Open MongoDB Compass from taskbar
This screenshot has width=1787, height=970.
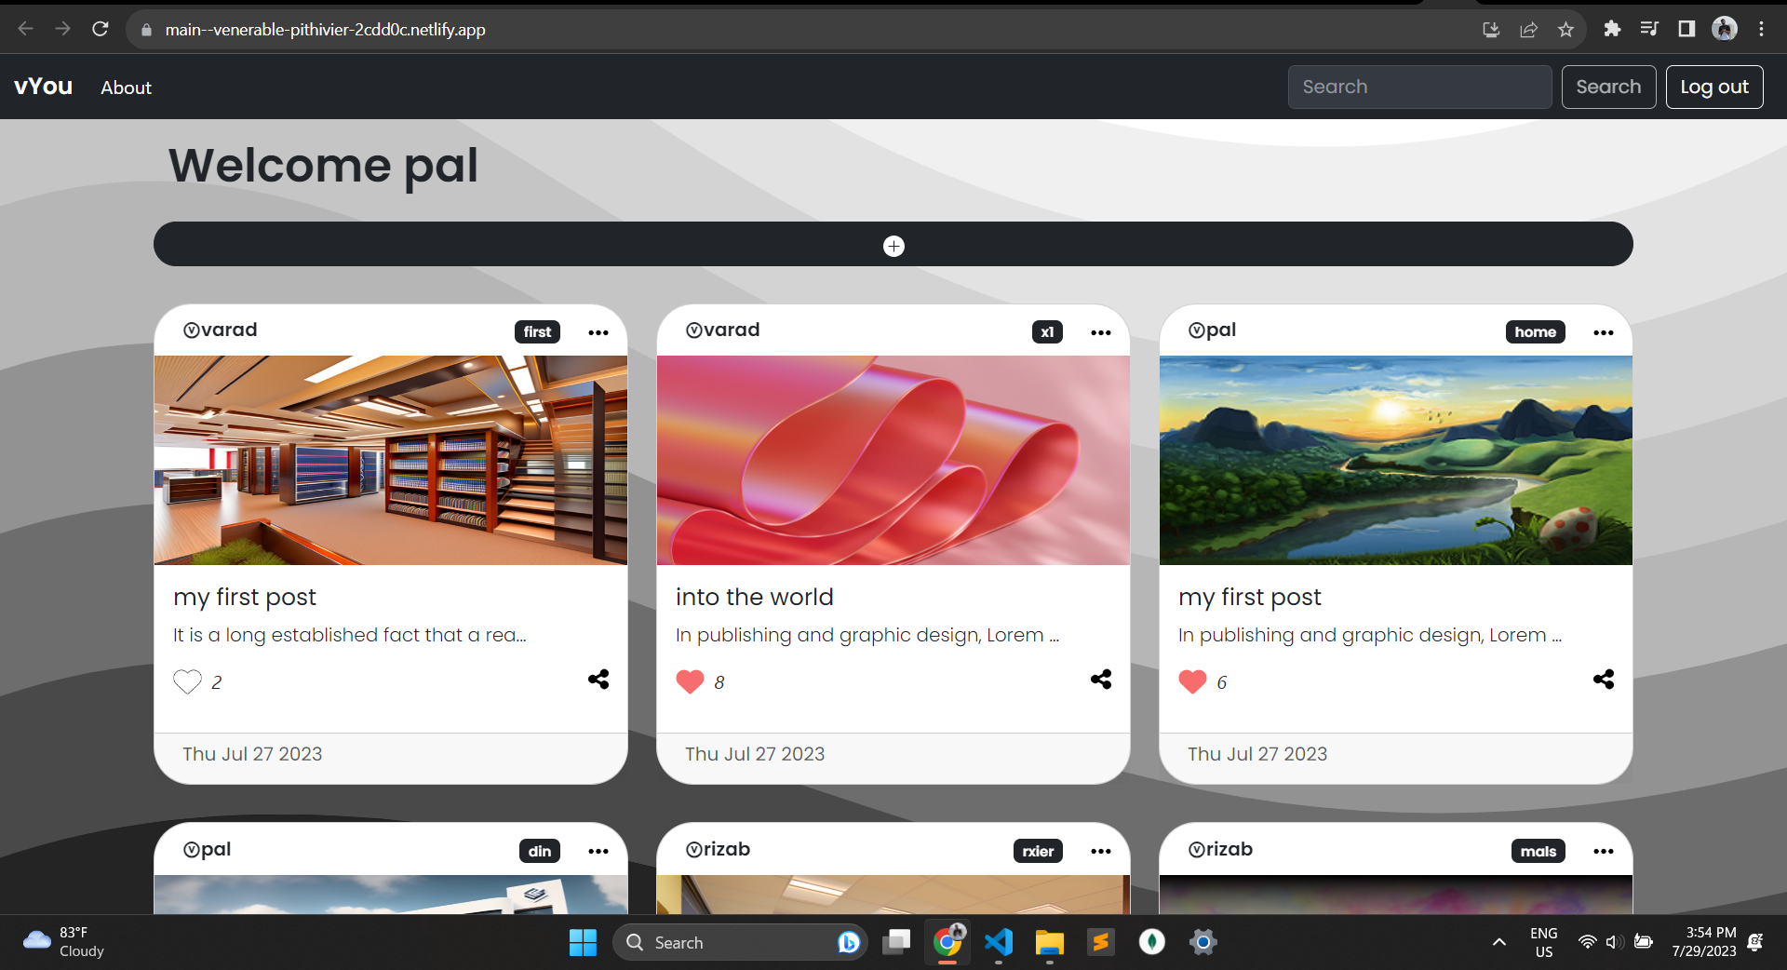coord(1152,942)
